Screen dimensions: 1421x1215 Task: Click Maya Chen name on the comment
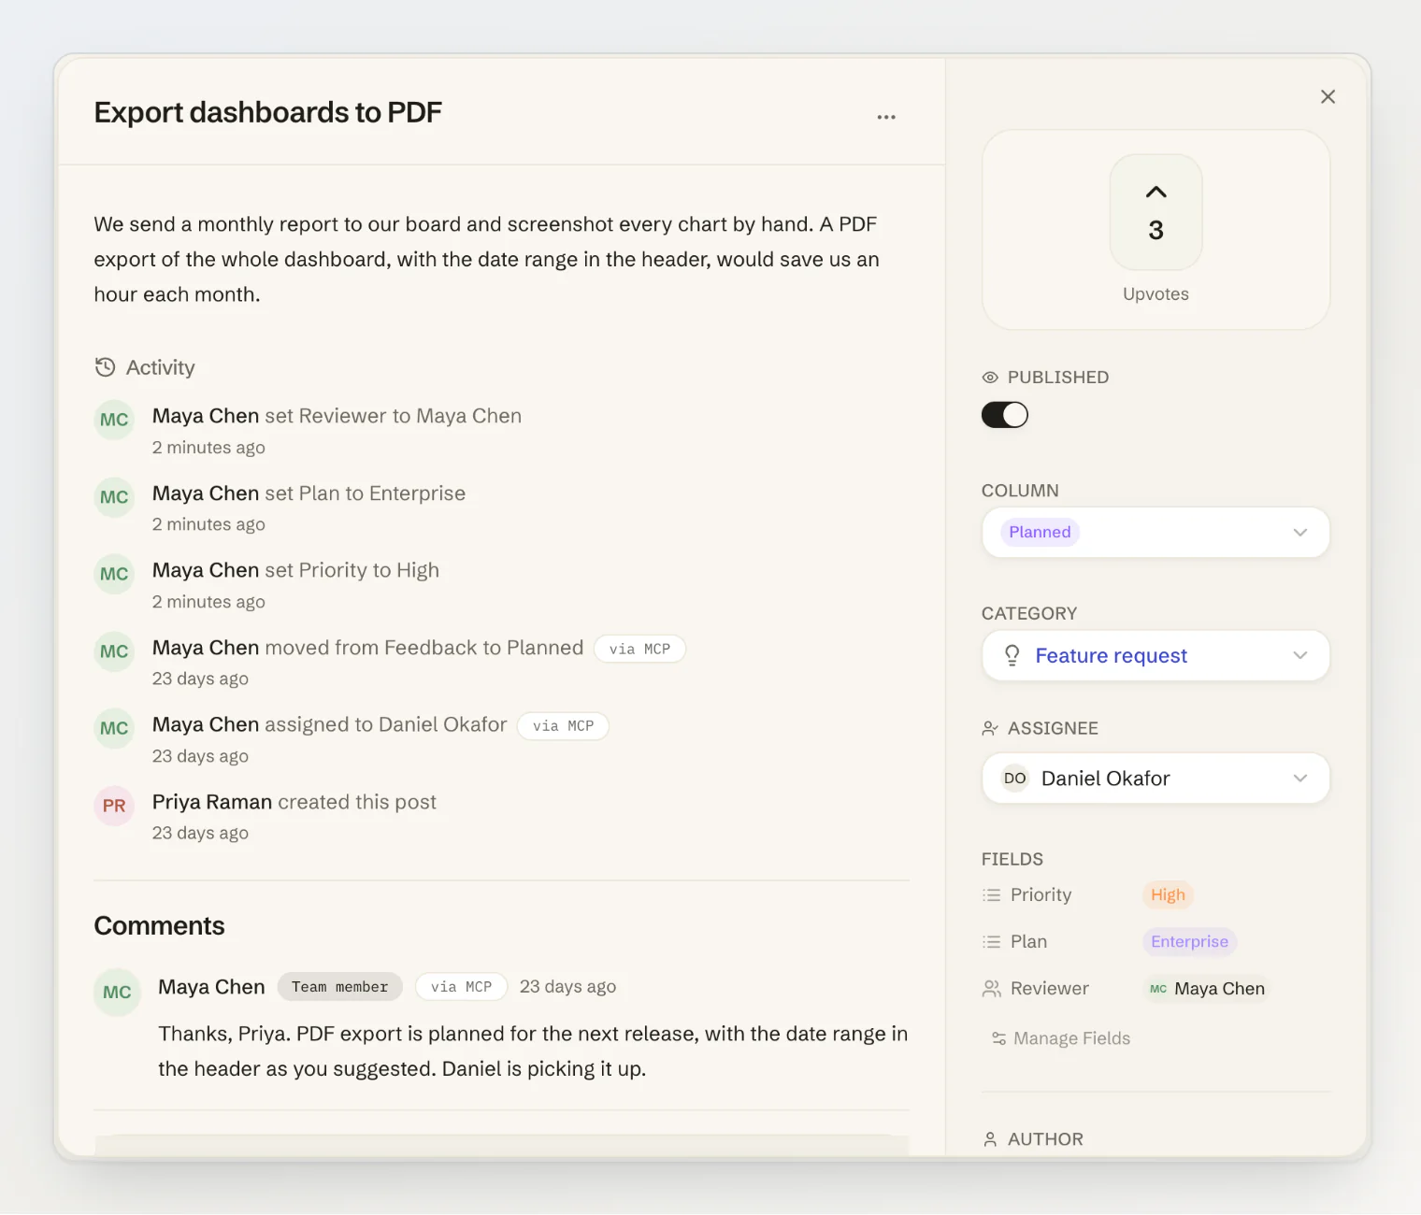pyautogui.click(x=211, y=987)
